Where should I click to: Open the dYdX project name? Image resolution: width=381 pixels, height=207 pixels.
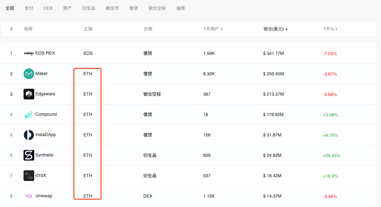click(41, 175)
